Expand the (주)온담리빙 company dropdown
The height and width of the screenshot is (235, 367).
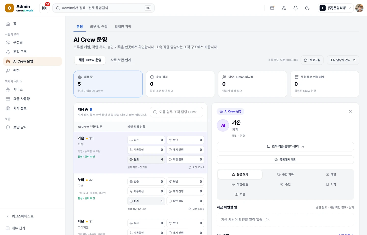pyautogui.click(x=335, y=8)
